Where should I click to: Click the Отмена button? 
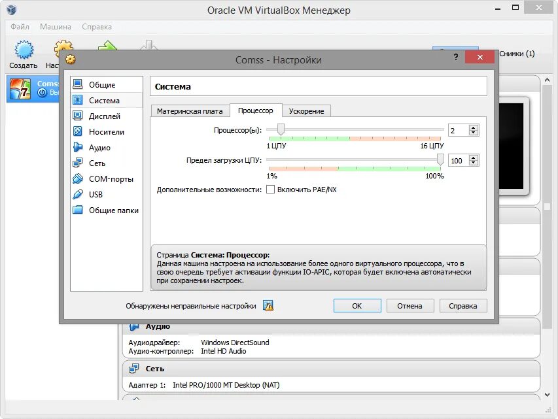click(x=410, y=306)
